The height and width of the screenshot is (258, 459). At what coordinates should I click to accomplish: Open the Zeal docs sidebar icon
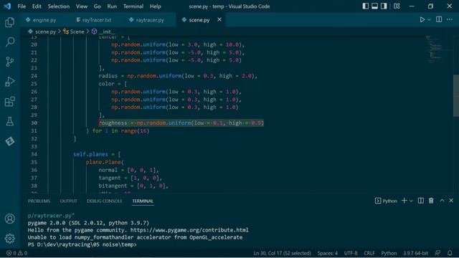(x=9, y=141)
